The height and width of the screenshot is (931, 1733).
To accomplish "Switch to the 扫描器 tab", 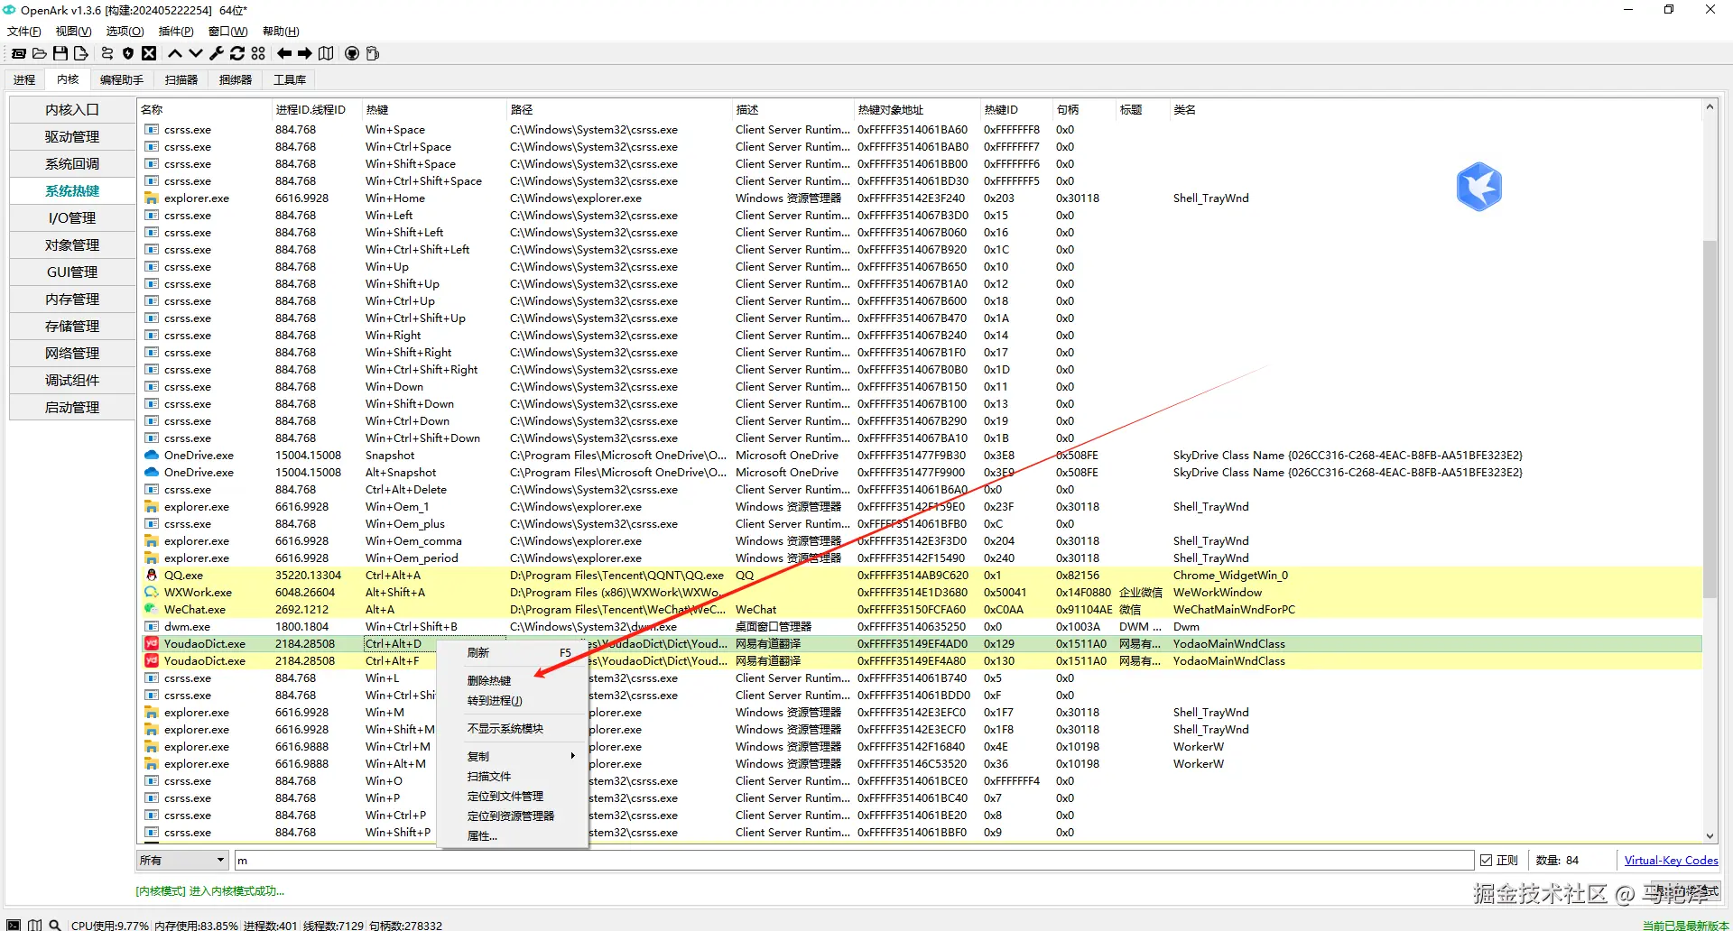I will click(x=181, y=79).
